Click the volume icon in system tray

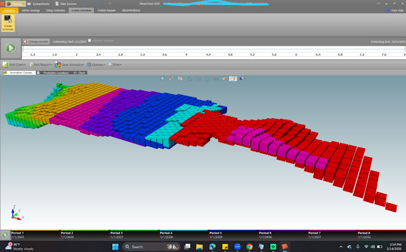373,247
